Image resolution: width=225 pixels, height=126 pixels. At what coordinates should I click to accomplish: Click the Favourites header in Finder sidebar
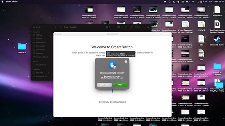[37, 32]
